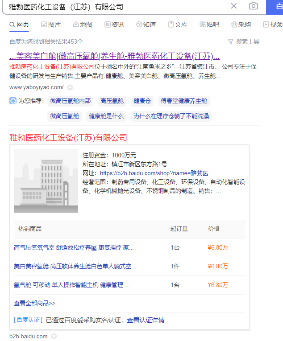Image resolution: width=283 pixels, height=341 pixels.
Task: Open the 资讯 tab
Action: 114,25
